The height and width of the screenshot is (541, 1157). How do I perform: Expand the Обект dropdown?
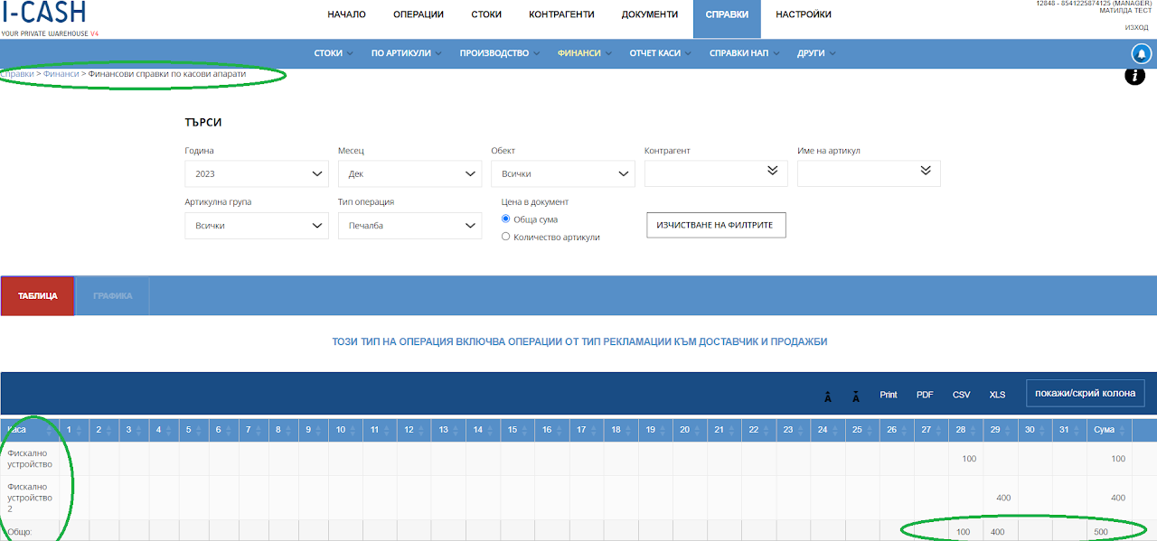tap(563, 173)
